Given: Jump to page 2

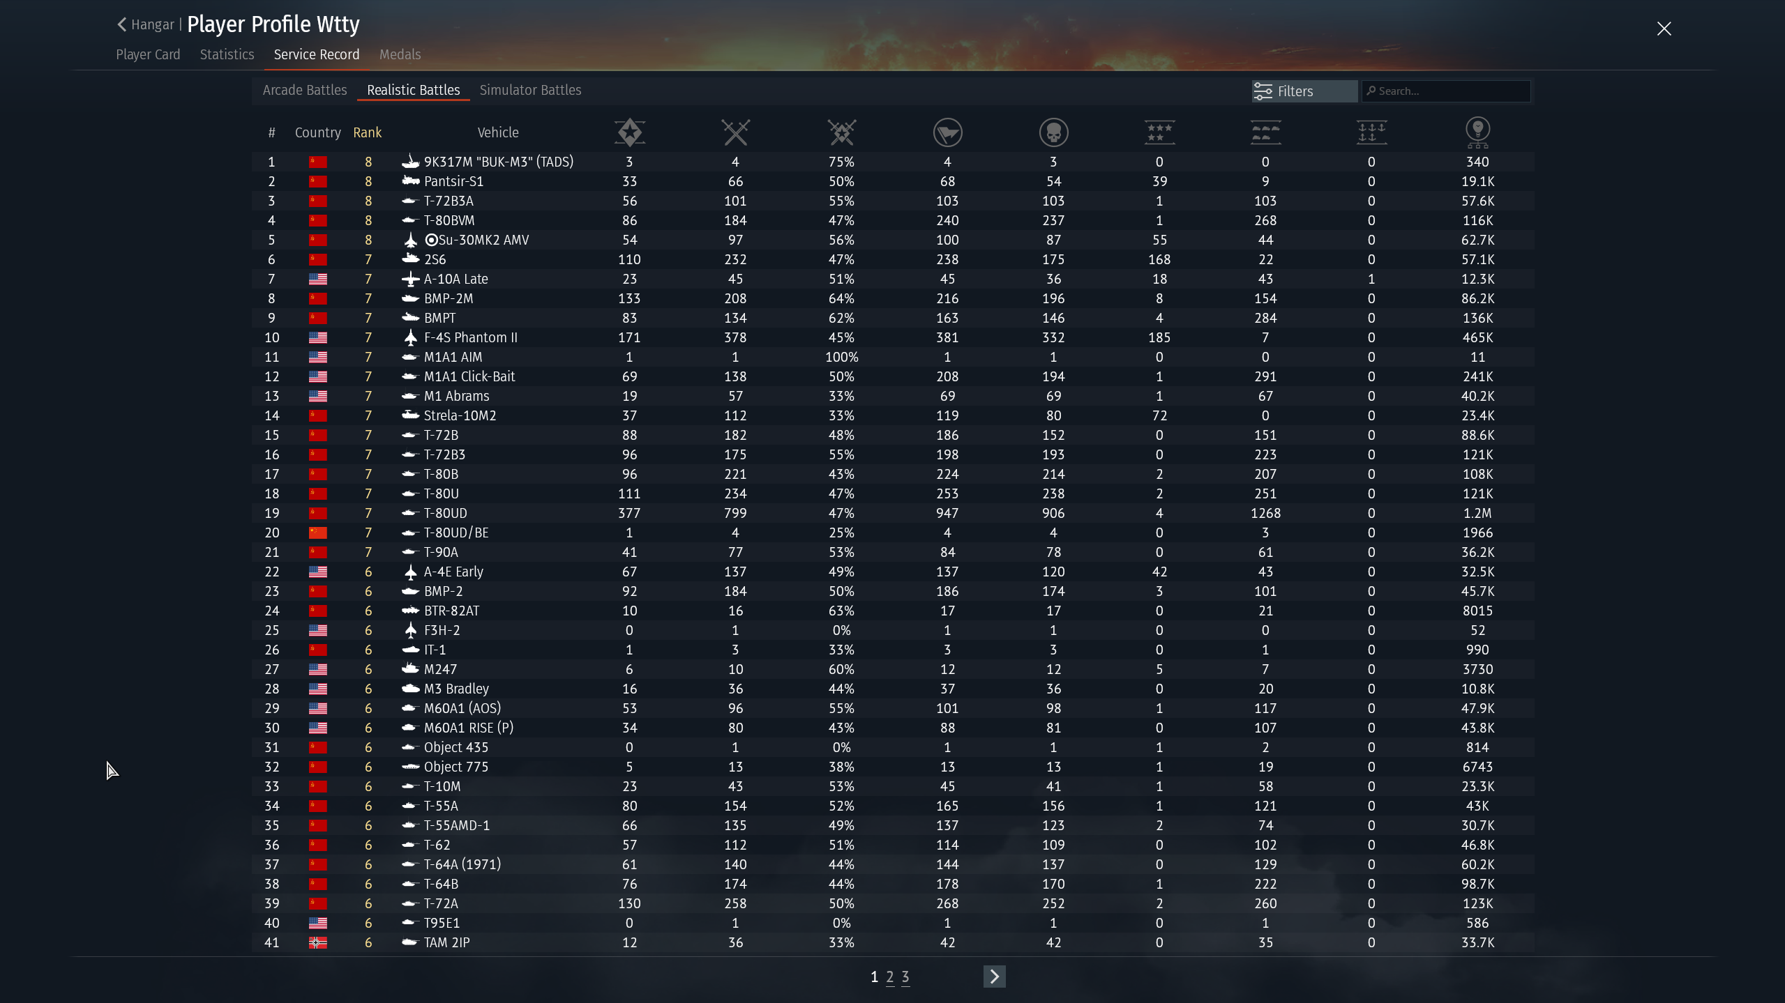Looking at the screenshot, I should coord(890,977).
